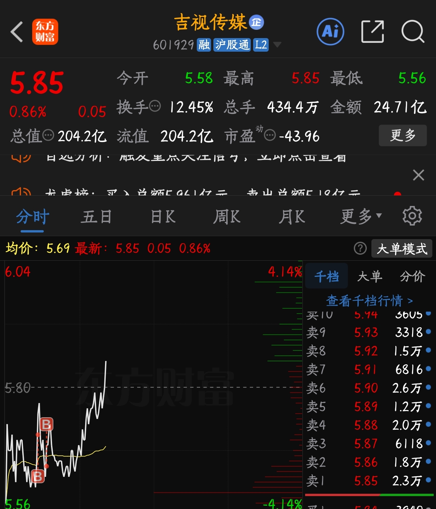This screenshot has height=509, width=436.
Task: Tap info icon next to 市盈
Action: [x=270, y=135]
